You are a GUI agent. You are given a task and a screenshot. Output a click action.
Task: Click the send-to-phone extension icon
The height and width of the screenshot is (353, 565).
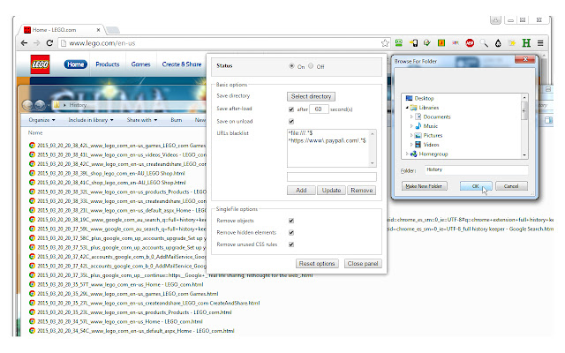pyautogui.click(x=414, y=43)
